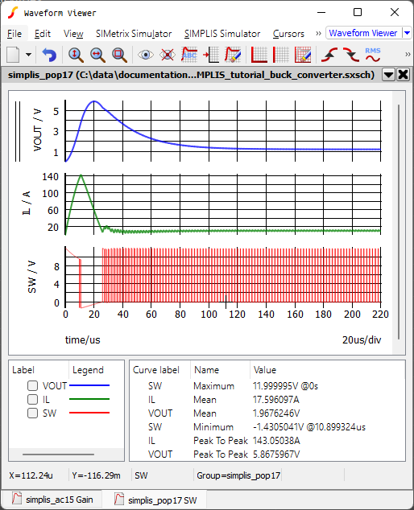Click the show curves eye icon
This screenshot has height=510, width=414.
pos(145,55)
